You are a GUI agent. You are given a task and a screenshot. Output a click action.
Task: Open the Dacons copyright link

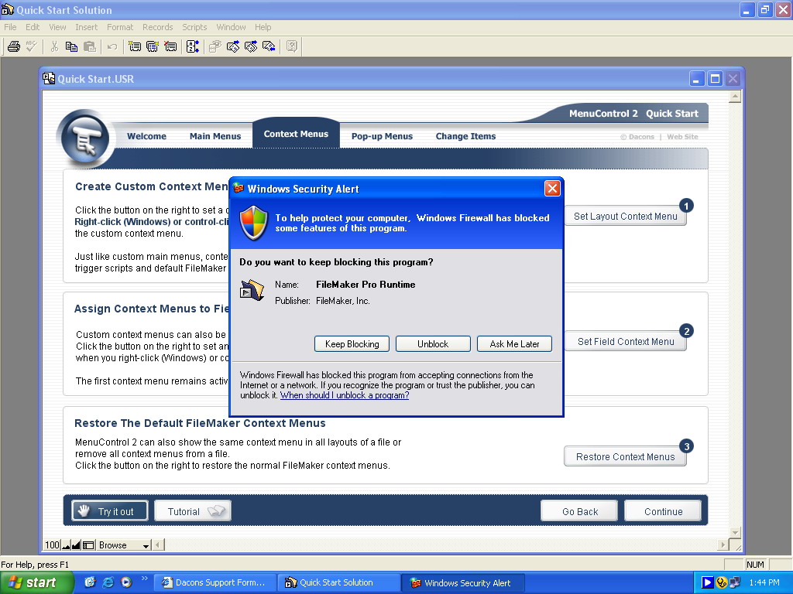click(x=637, y=136)
